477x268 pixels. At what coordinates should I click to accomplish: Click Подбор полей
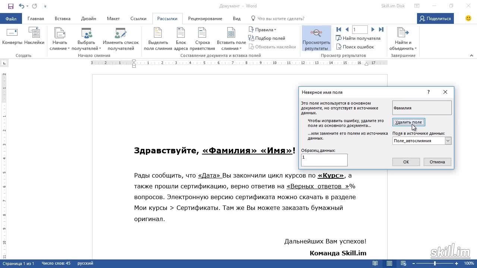pyautogui.click(x=267, y=38)
